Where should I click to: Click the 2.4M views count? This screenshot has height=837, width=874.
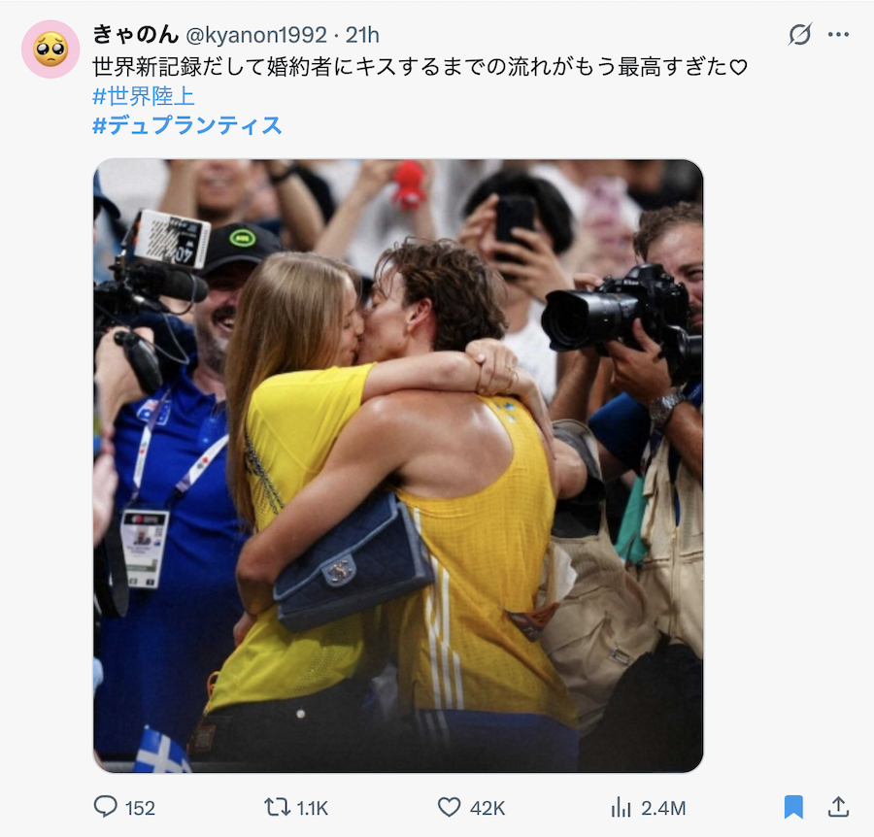coord(662,808)
